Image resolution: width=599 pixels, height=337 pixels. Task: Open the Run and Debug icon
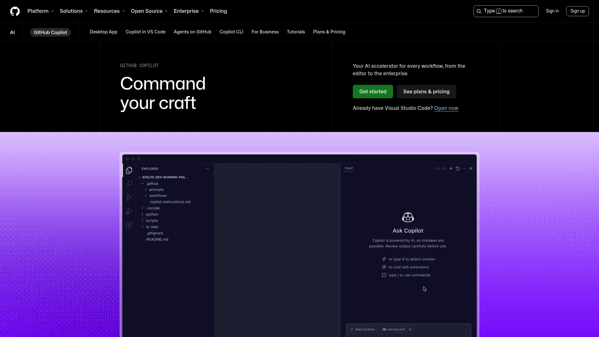[x=129, y=211]
